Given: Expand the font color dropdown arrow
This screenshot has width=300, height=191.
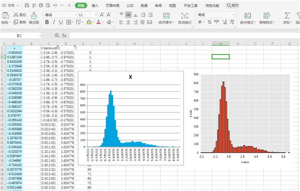Looking at the screenshot, I should coord(102,22).
